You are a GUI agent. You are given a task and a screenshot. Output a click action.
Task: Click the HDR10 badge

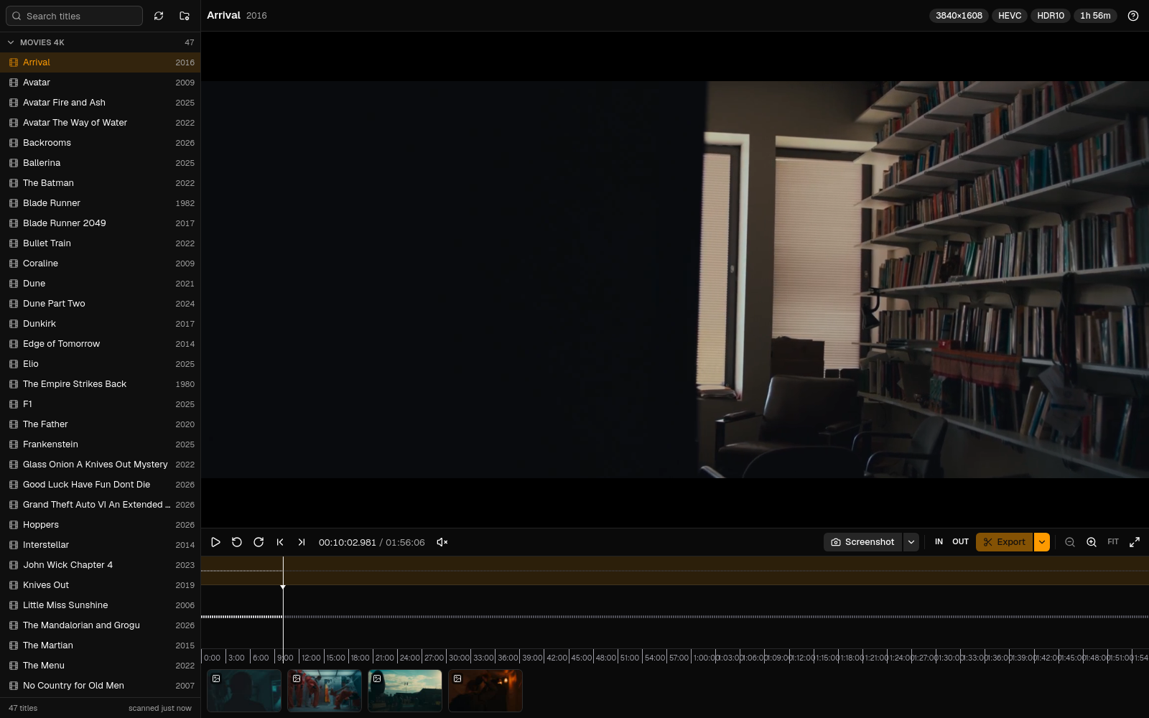point(1051,16)
